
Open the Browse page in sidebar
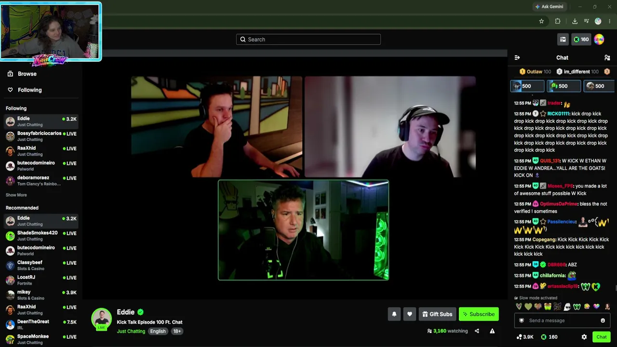pos(27,74)
